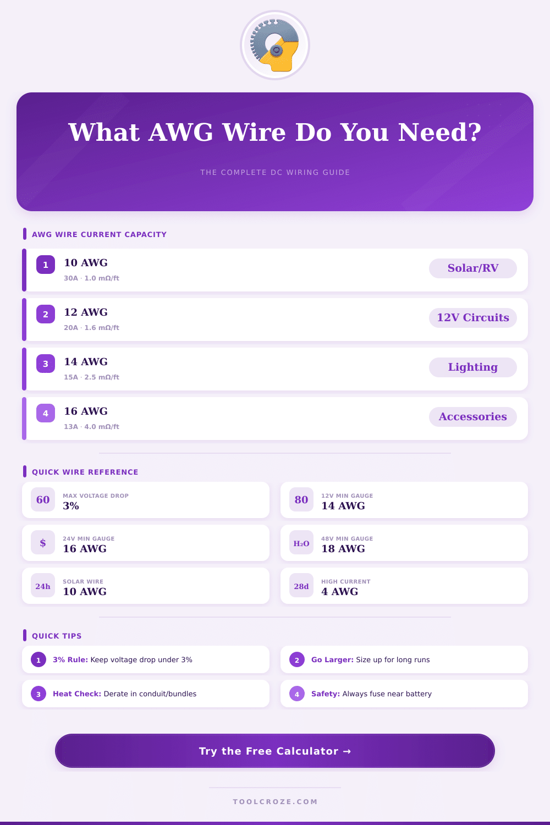This screenshot has height=825, width=550.
Task: Click the Lighting pill label
Action: click(x=472, y=367)
